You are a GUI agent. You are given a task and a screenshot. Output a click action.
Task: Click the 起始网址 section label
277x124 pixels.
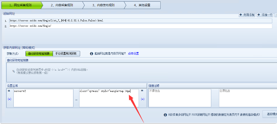click(9, 13)
